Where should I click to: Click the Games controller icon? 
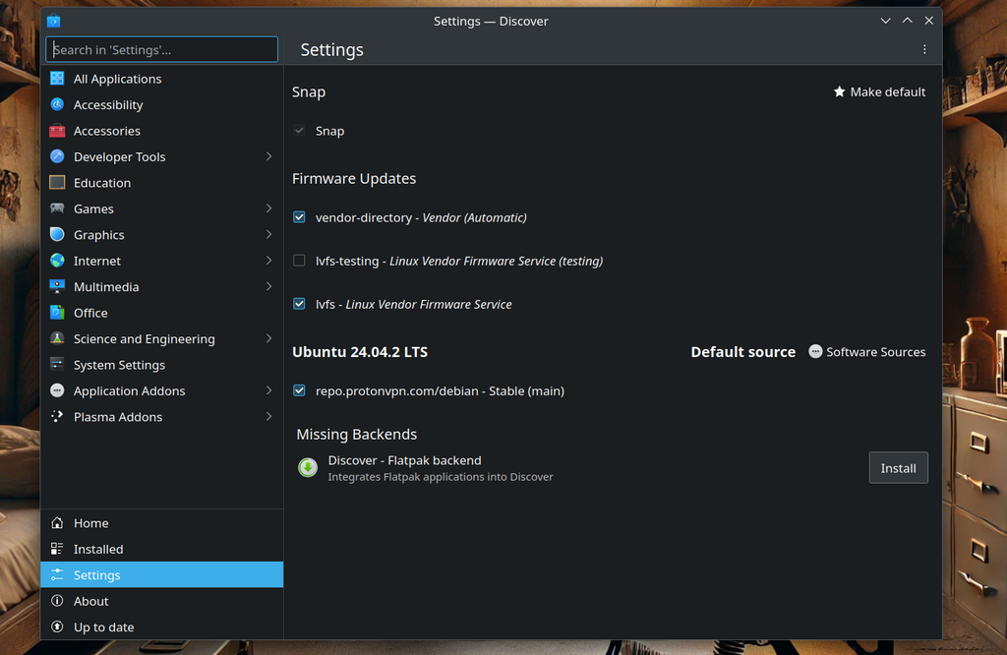pos(57,208)
